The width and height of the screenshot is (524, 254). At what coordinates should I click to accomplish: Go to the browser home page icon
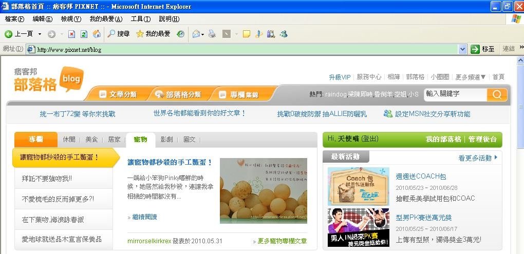[x=97, y=34]
